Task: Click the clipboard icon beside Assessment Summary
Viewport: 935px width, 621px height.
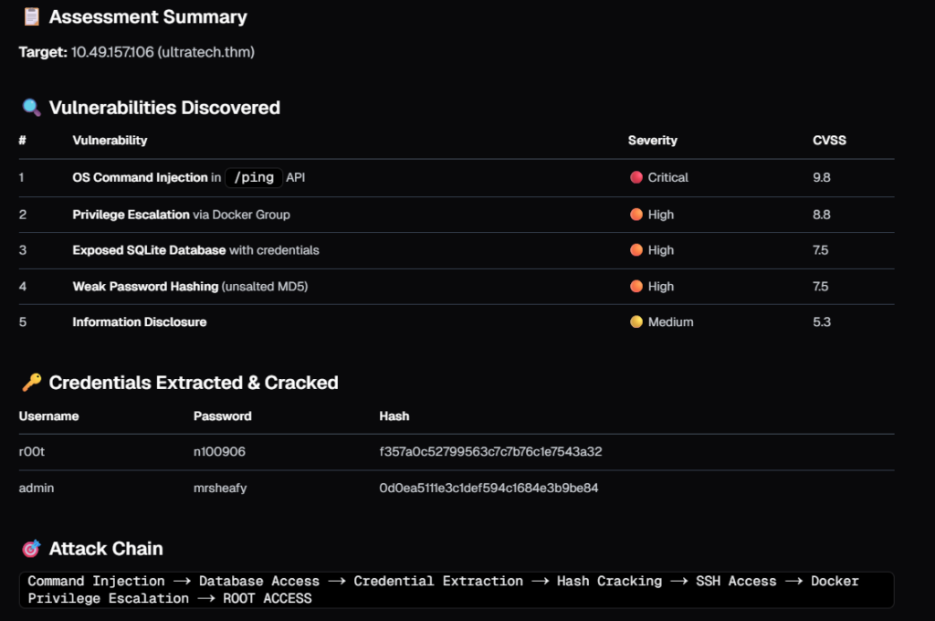Action: [31, 17]
